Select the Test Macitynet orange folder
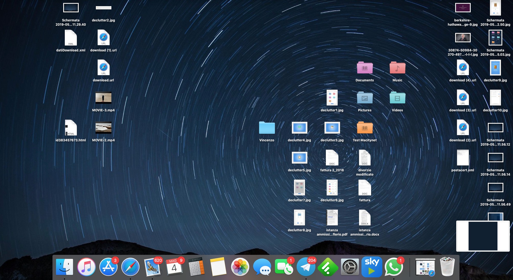This screenshot has width=513, height=280. point(365,128)
